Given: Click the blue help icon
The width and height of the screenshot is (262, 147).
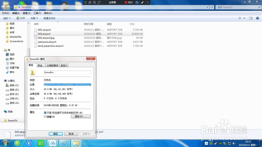Looking at the screenshot, I should [258, 18].
